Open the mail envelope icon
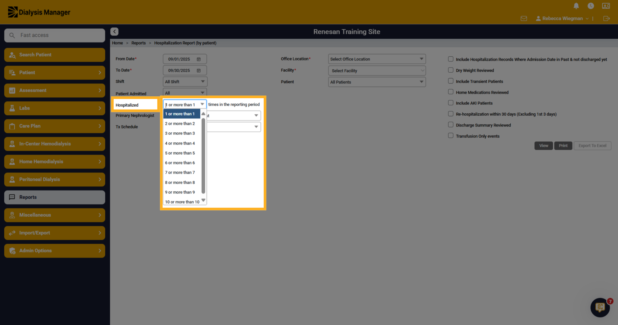 click(523, 19)
